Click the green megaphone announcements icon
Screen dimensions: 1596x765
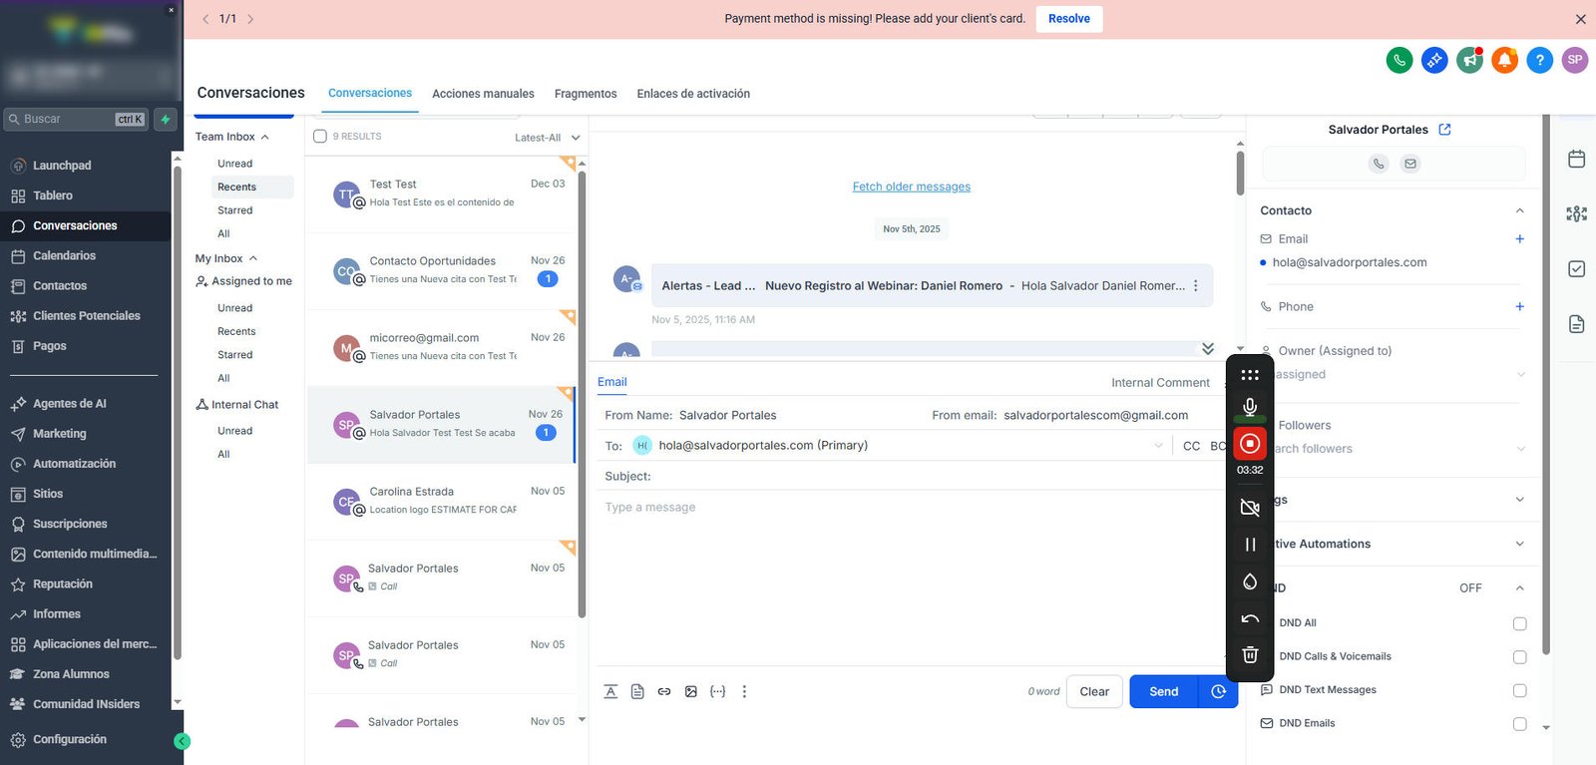click(1470, 60)
